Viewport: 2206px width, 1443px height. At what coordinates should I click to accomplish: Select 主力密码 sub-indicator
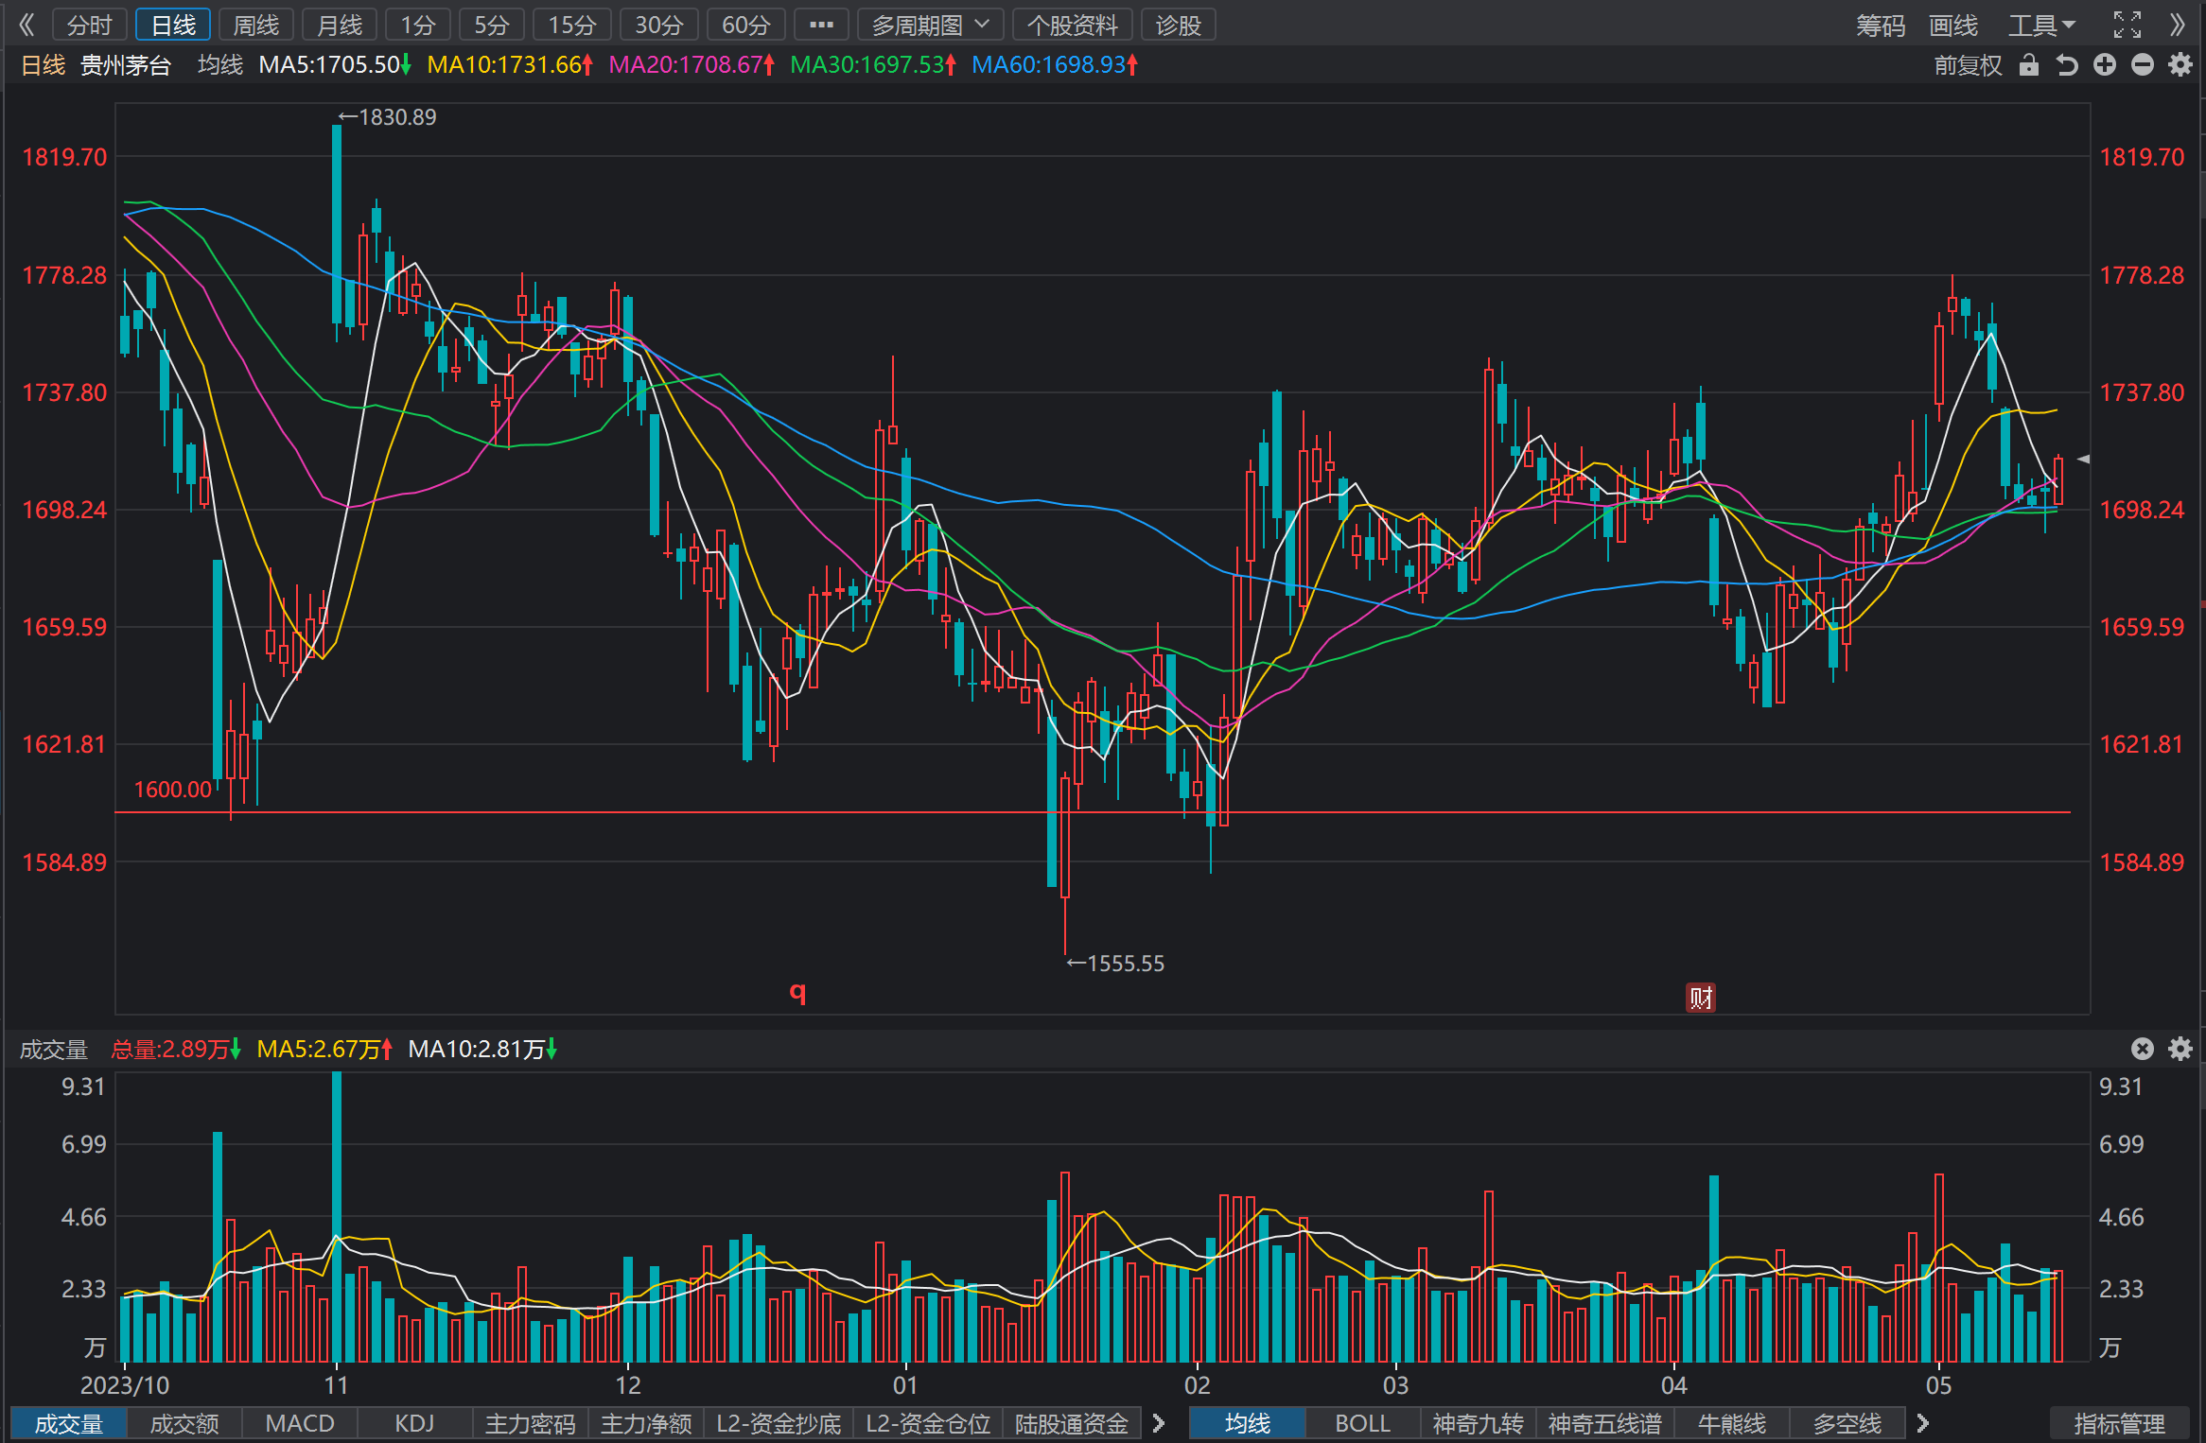[x=530, y=1423]
